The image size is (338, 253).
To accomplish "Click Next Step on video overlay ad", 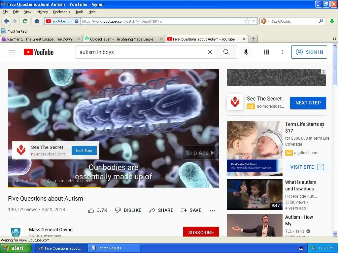I will pyautogui.click(x=84, y=151).
